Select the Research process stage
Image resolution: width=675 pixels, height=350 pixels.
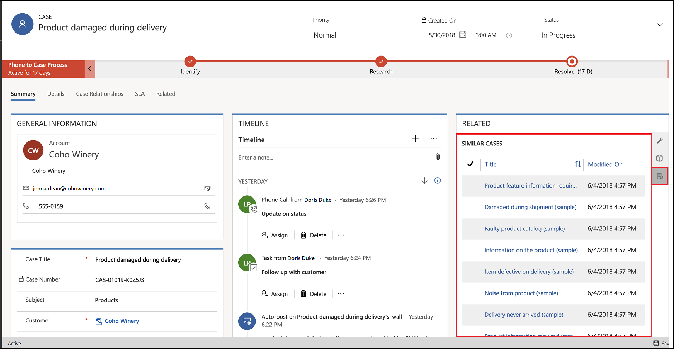pos(381,62)
